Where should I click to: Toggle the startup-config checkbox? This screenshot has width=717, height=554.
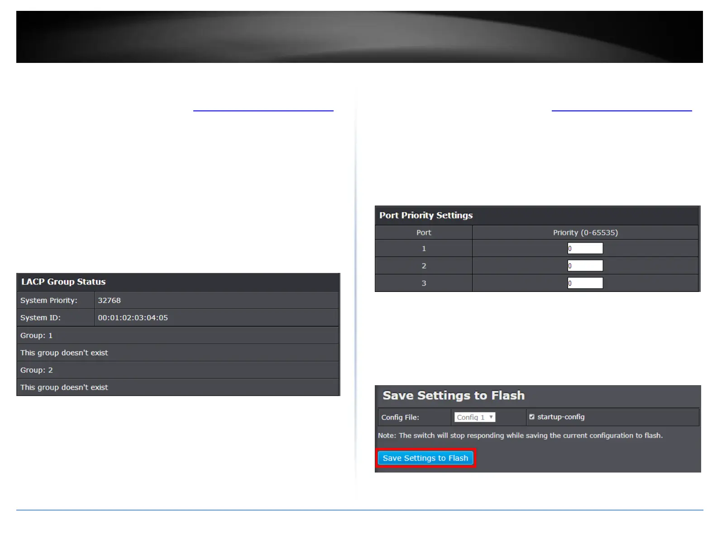pyautogui.click(x=532, y=417)
